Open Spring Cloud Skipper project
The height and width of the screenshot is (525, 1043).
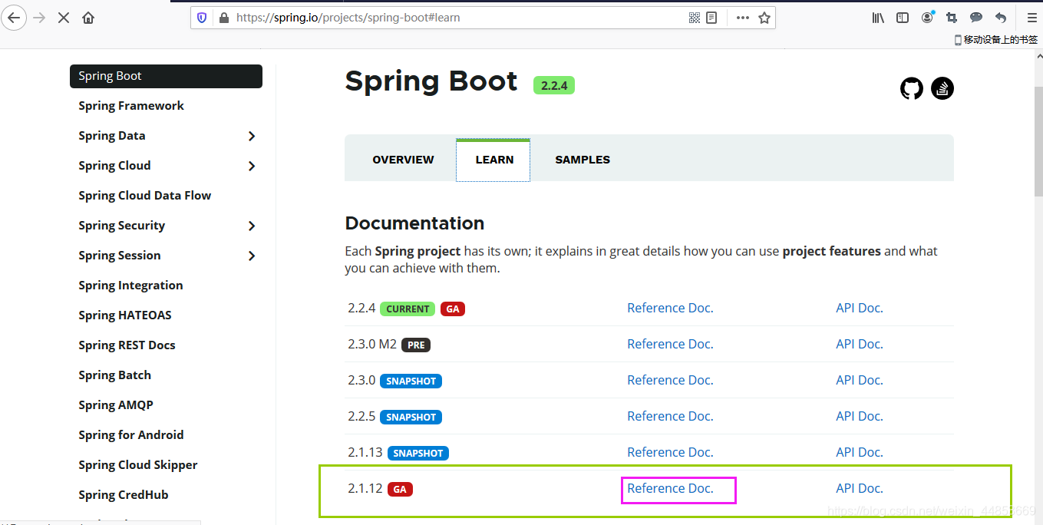point(138,465)
